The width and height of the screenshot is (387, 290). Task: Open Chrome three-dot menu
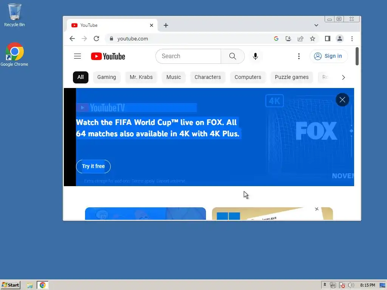pyautogui.click(x=352, y=39)
